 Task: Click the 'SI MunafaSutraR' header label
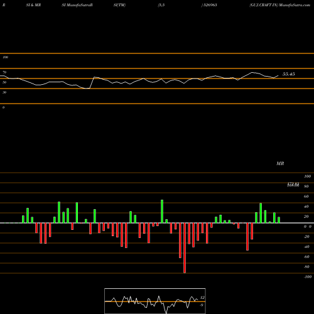77,5
